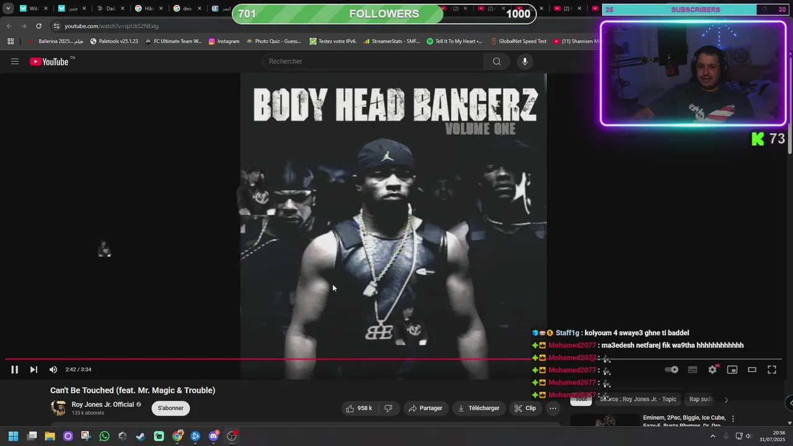Click the suggested video thumbnail

[605, 421]
